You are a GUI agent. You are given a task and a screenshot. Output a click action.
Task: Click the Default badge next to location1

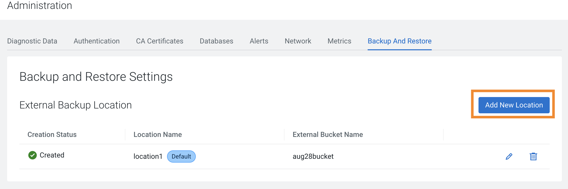[x=181, y=156]
